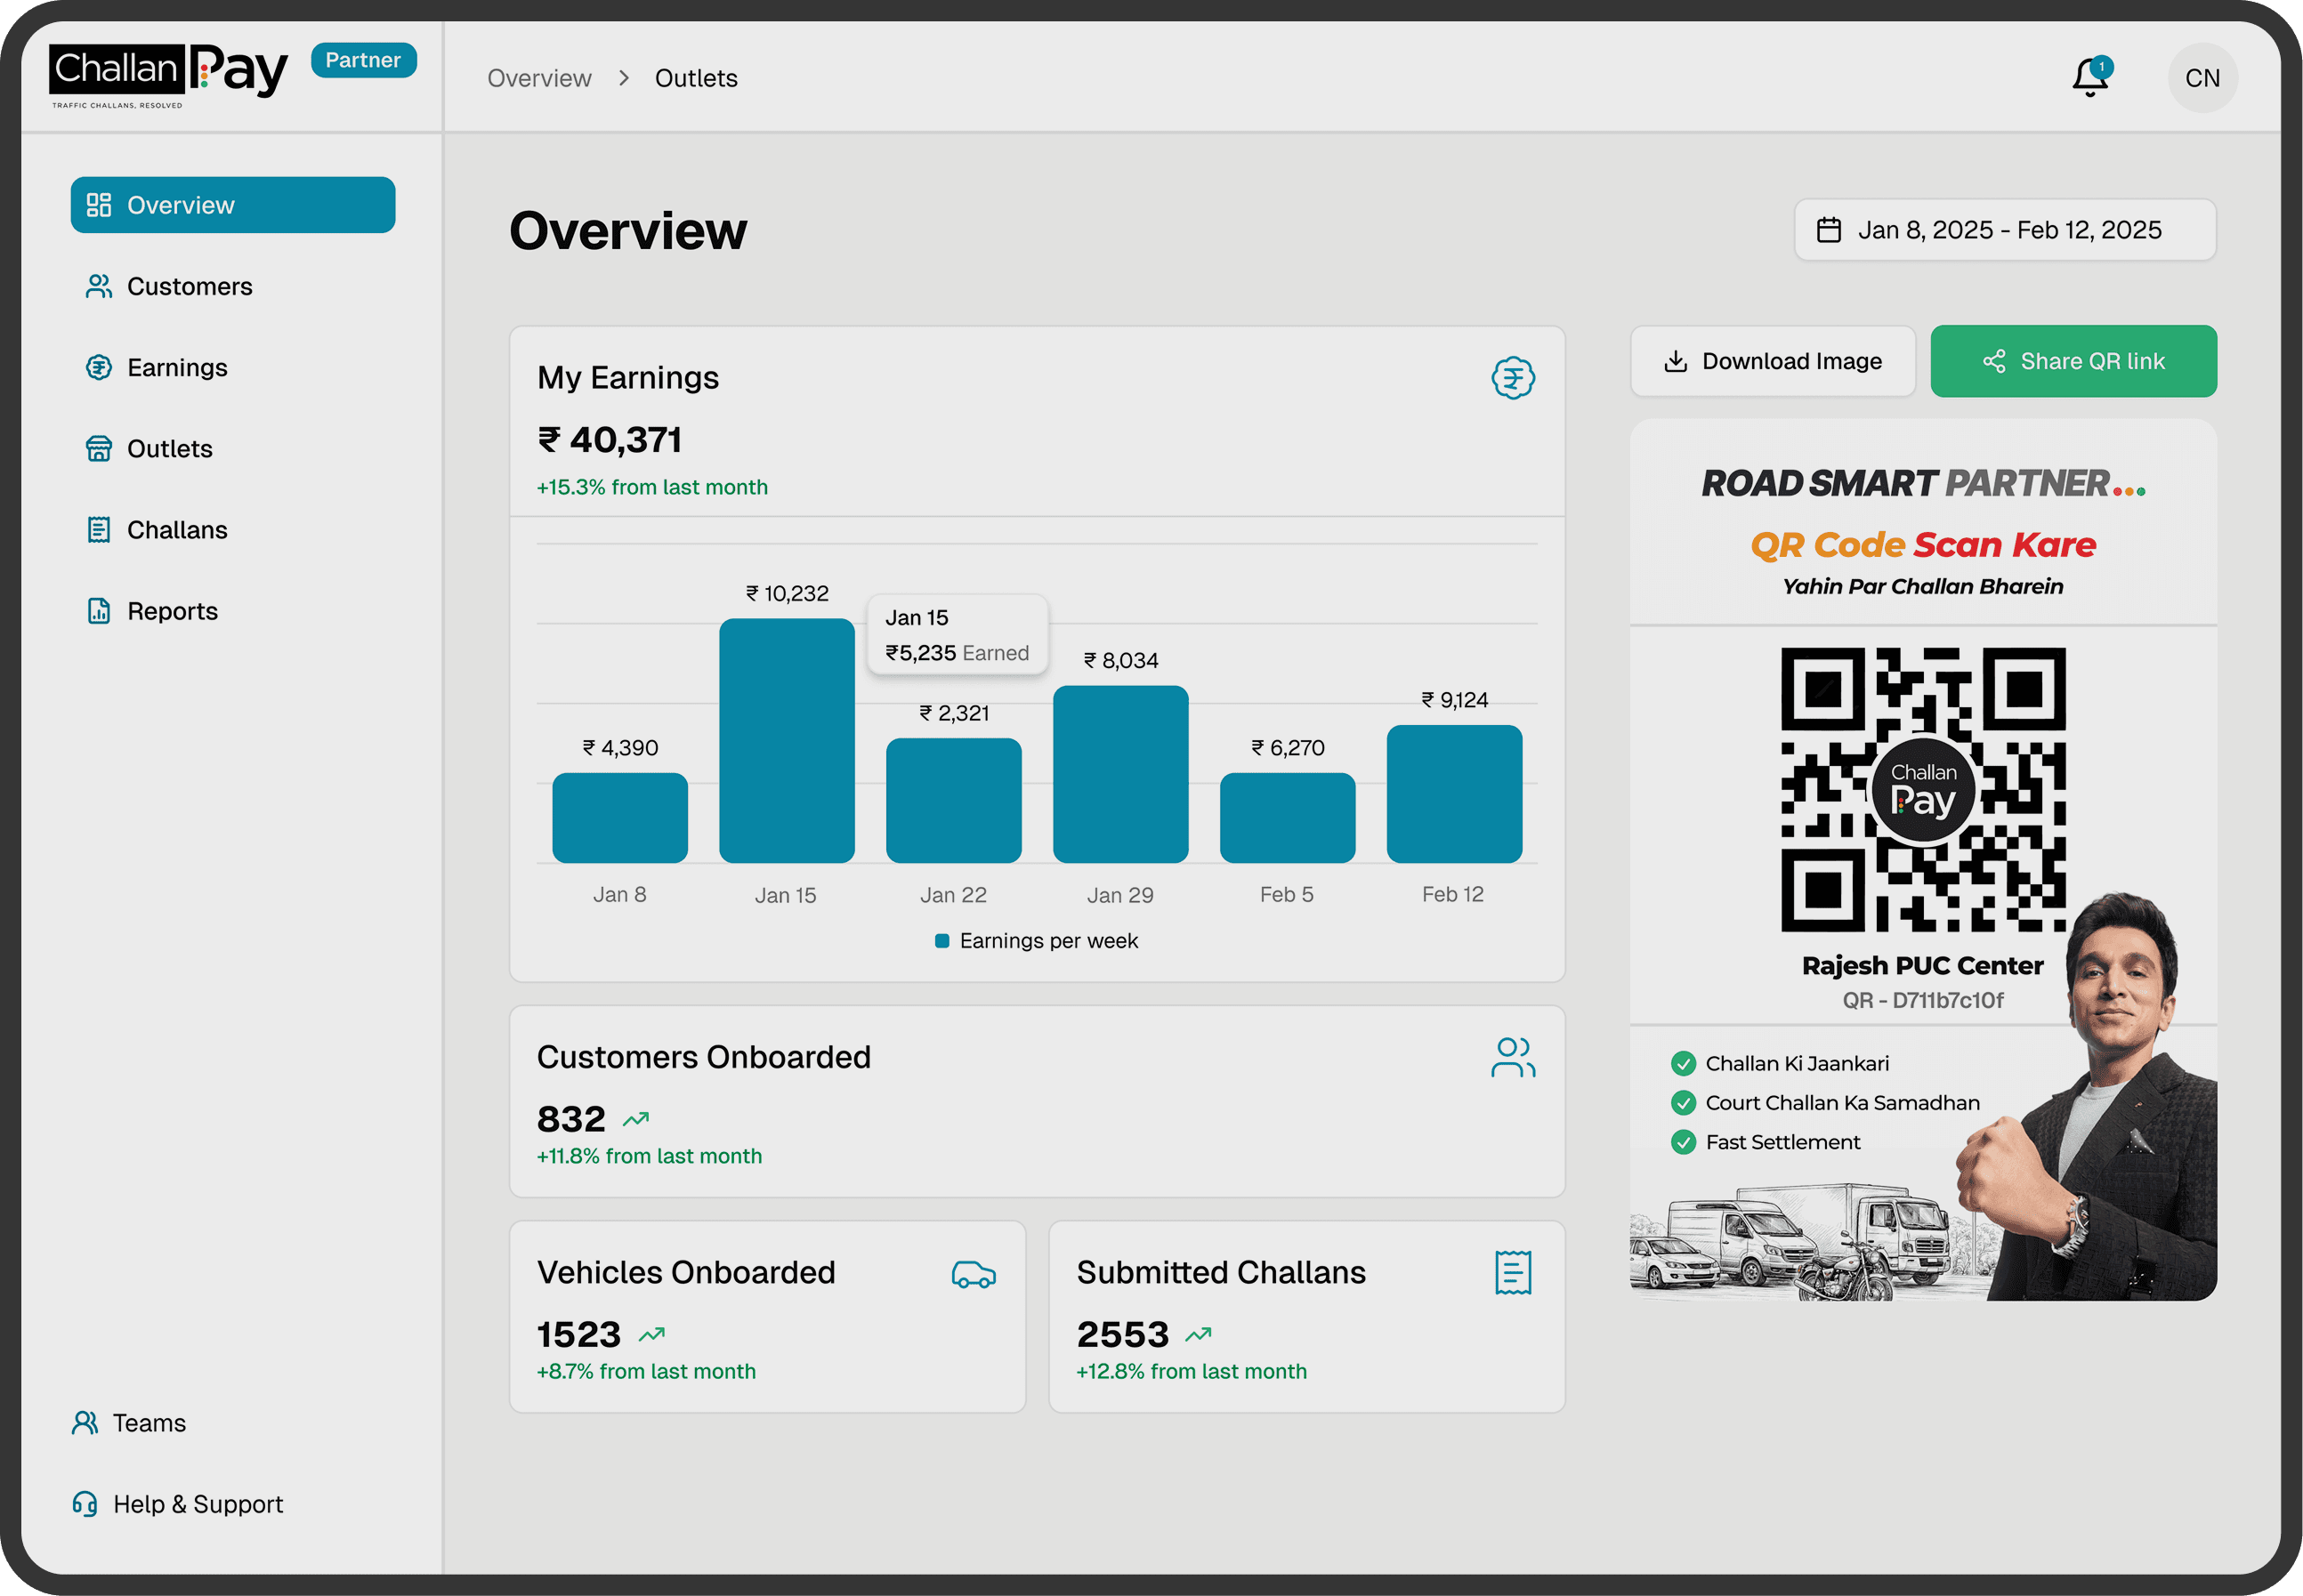Viewport: 2303px width, 1596px height.
Task: Open Help & Support headset icon
Action: tap(85, 1503)
